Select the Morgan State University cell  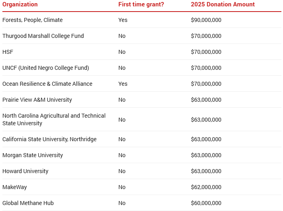(32, 155)
